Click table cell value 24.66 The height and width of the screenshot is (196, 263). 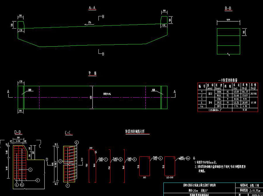(x=236, y=96)
